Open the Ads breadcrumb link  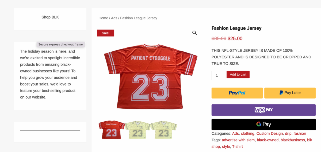114,18
